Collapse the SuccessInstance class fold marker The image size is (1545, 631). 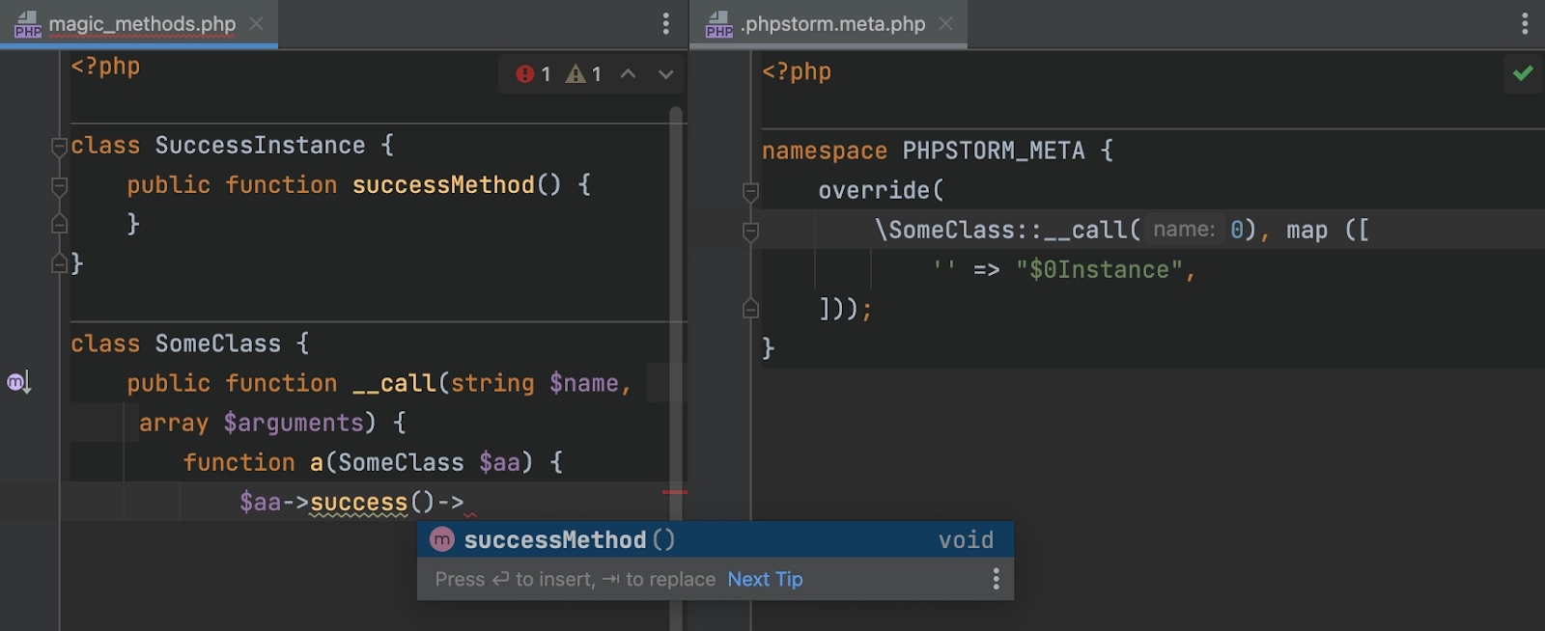pyautogui.click(x=59, y=147)
